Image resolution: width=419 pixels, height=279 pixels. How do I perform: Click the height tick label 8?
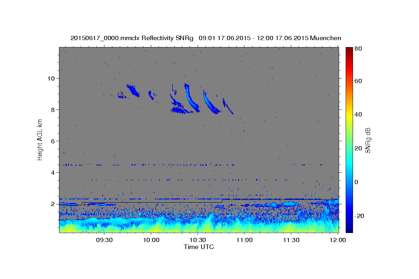click(53, 110)
